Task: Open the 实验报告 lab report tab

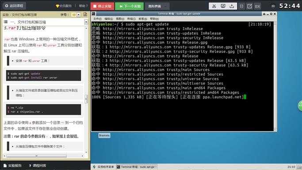Action: click(x=12, y=166)
